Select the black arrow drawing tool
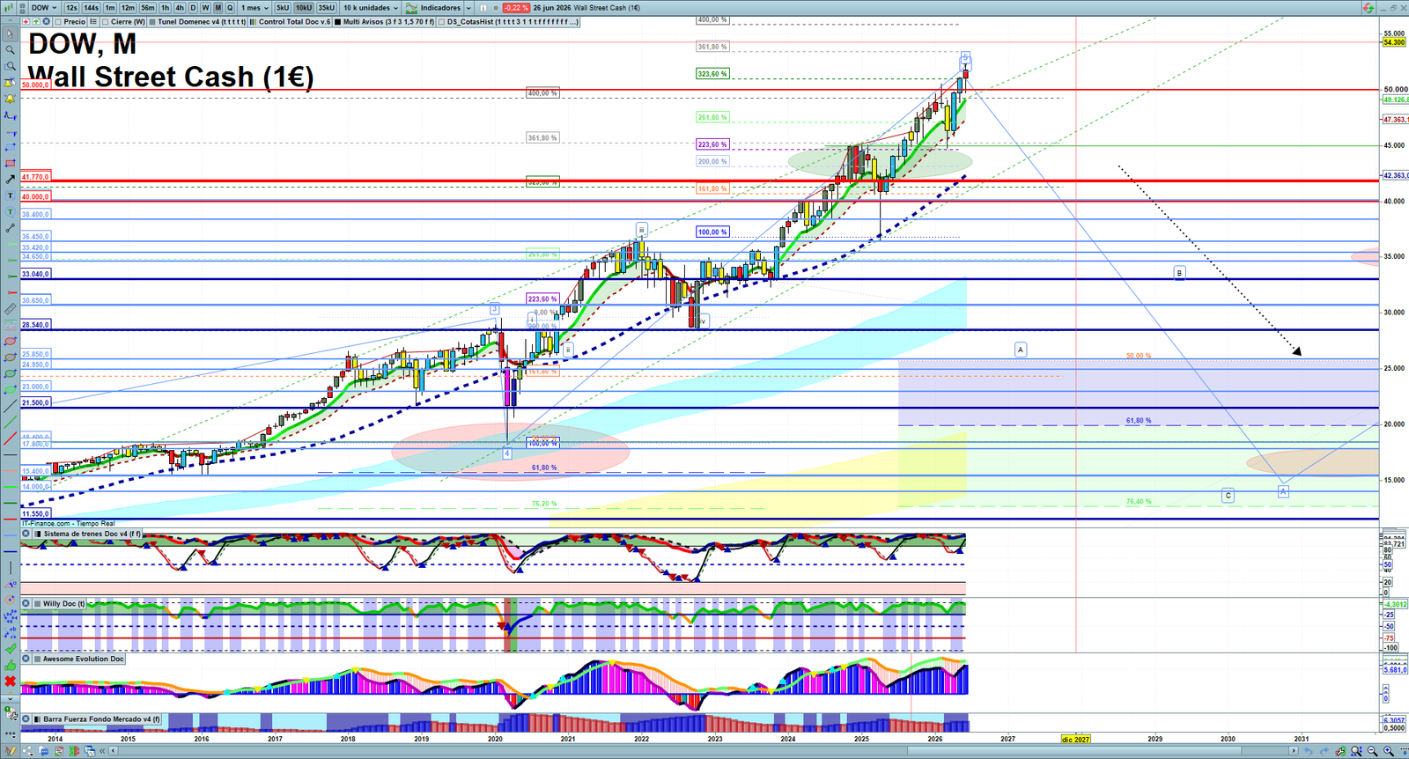 point(11,180)
